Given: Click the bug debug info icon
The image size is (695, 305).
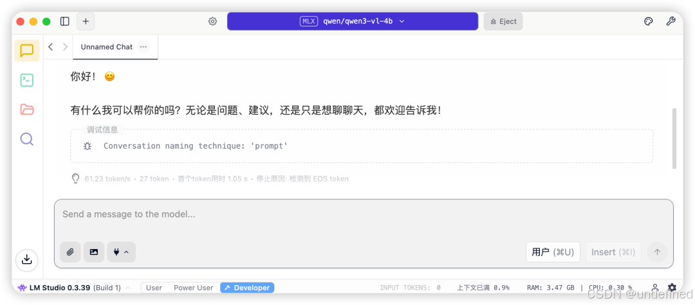Looking at the screenshot, I should pos(88,146).
